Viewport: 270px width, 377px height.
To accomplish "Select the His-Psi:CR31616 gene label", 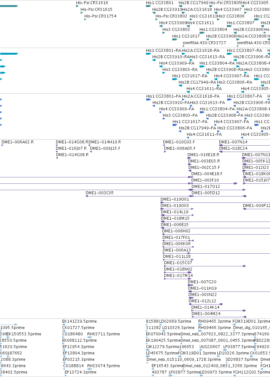I will pyautogui.click(x=92, y=3).
